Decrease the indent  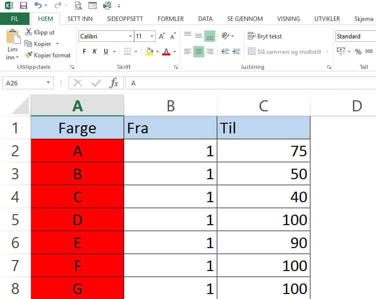pos(225,51)
